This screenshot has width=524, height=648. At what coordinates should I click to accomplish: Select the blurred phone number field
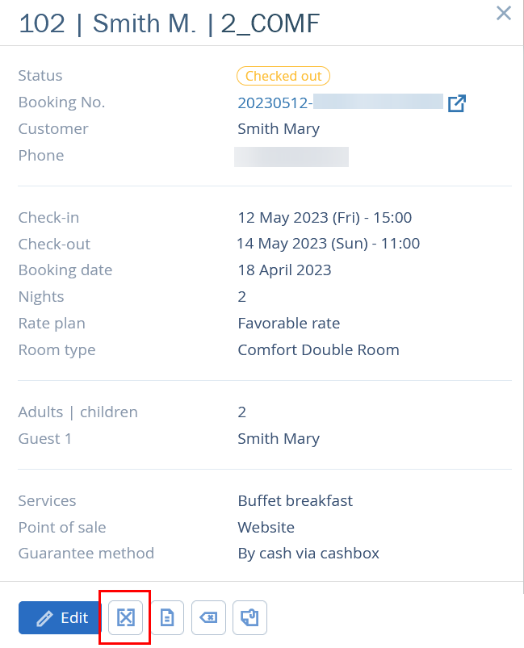point(291,157)
